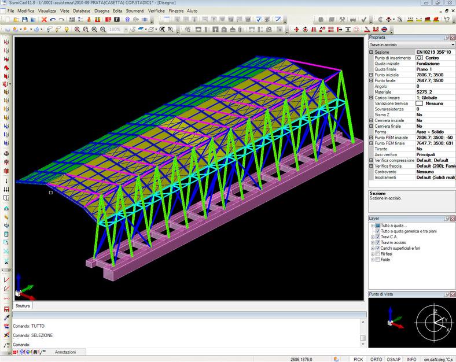Click the yellow light bulb icon
The image size is (456, 362).
pos(67,29)
